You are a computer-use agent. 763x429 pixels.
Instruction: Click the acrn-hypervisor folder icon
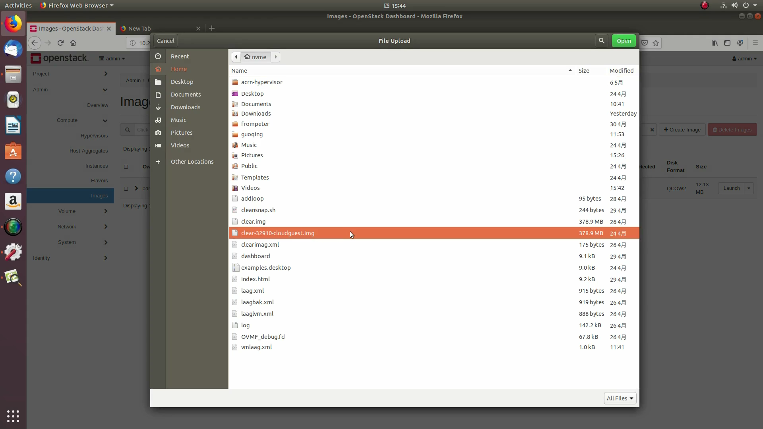(x=235, y=82)
